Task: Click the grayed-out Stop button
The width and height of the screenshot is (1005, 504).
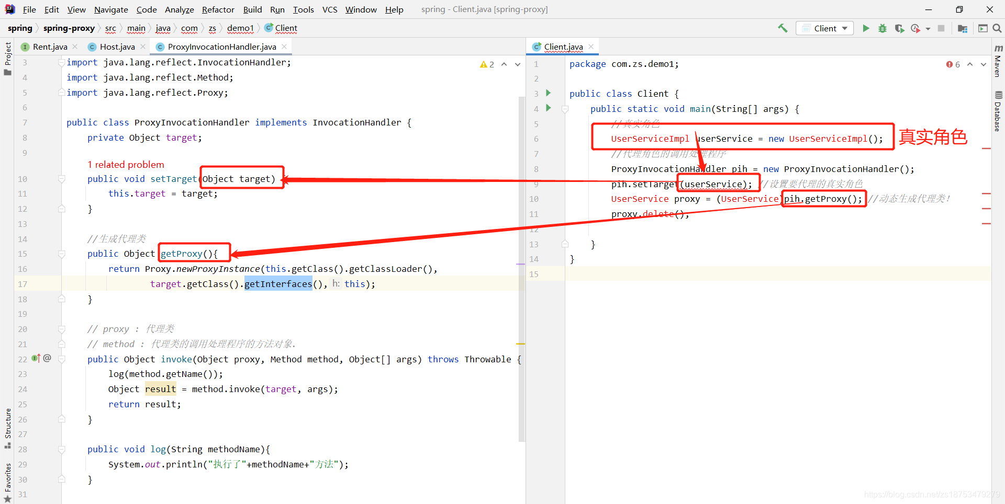Action: [x=941, y=28]
